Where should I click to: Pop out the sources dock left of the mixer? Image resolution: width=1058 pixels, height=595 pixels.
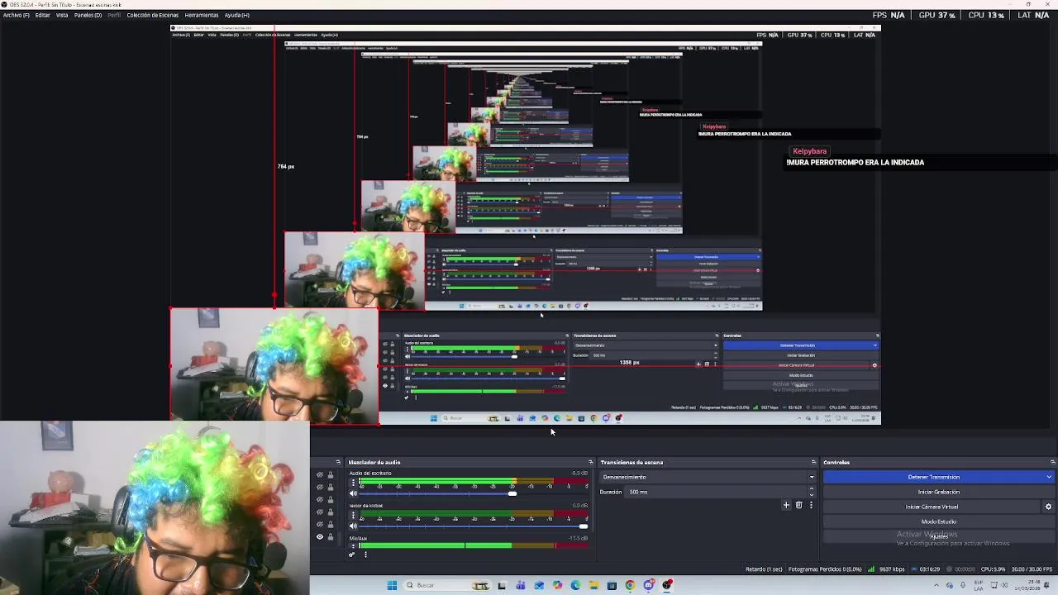pyautogui.click(x=338, y=462)
